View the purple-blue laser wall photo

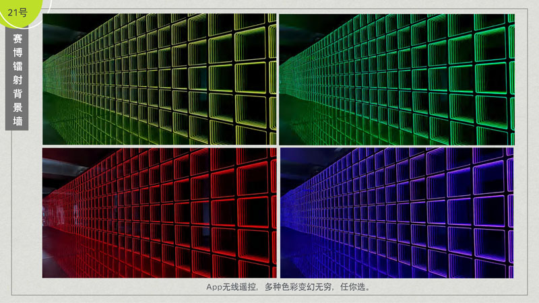[x=397, y=213]
